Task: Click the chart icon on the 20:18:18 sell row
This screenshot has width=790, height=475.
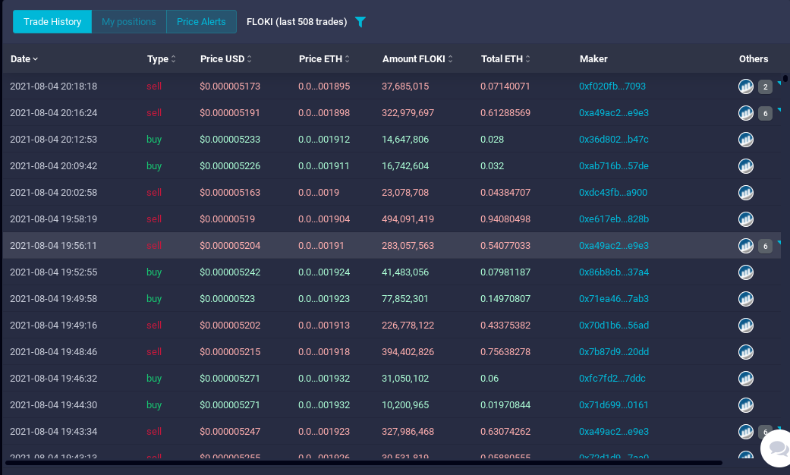Action: click(745, 87)
